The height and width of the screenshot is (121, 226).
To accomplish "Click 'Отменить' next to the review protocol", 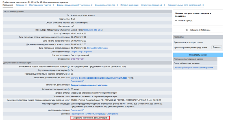I will point(216,47).
